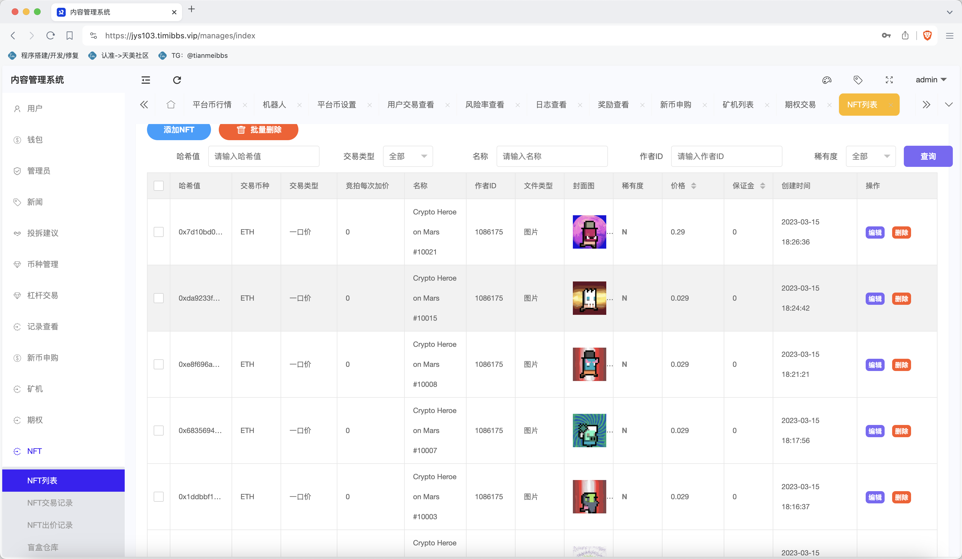Switch to 用户交易查看 tab

410,105
